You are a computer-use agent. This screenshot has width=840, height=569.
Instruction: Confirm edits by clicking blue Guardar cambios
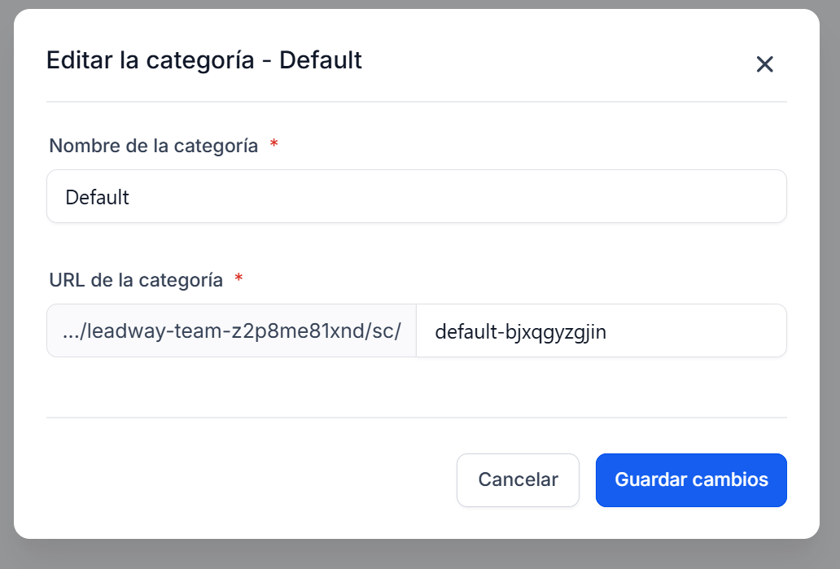tap(691, 480)
